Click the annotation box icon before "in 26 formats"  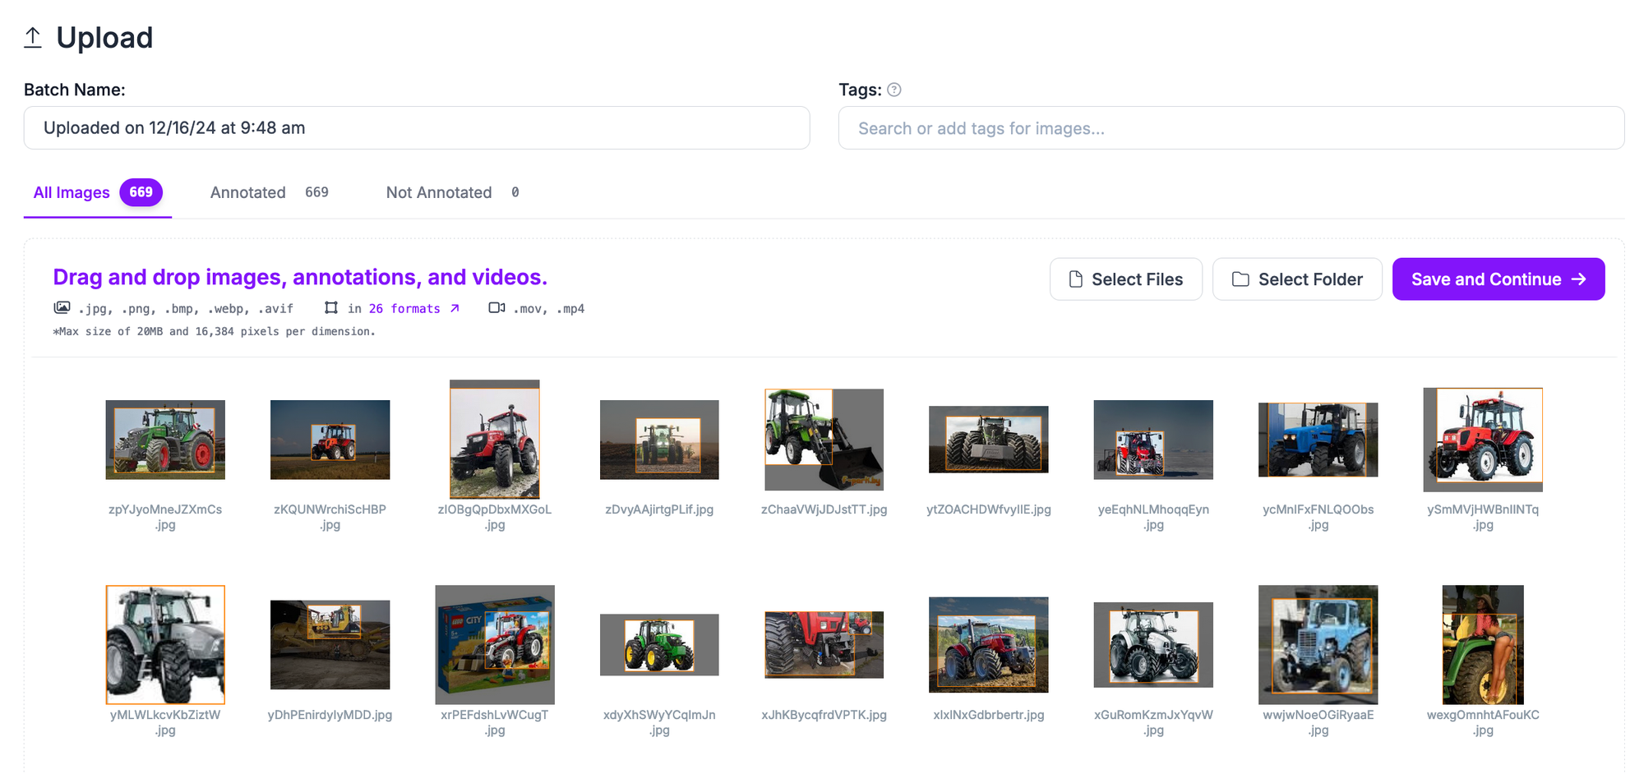(331, 308)
